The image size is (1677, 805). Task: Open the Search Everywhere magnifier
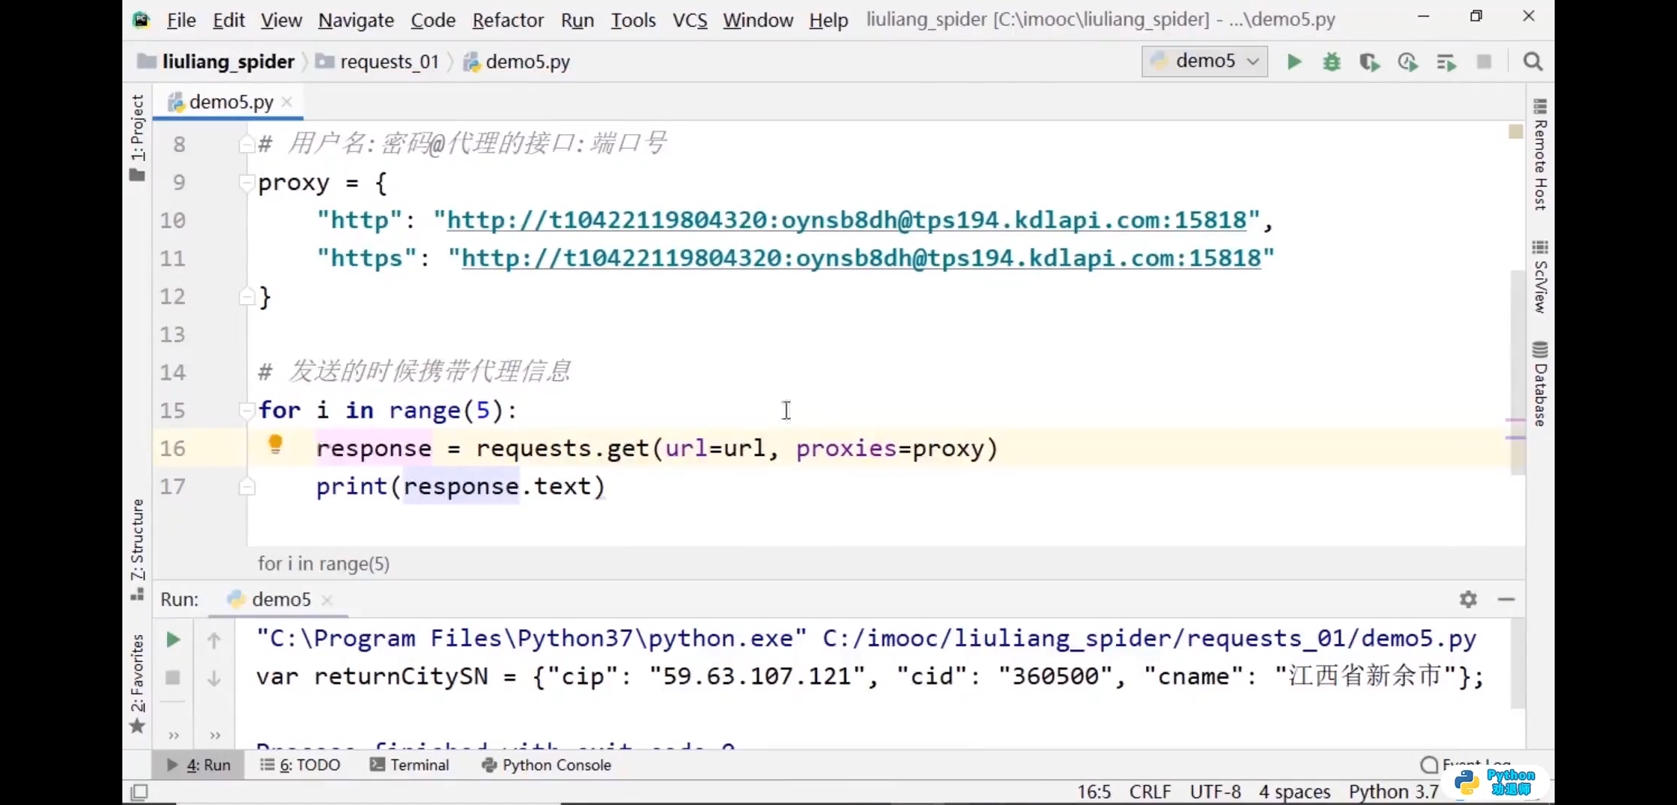click(x=1533, y=62)
